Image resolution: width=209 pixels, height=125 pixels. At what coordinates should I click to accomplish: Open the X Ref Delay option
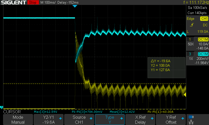pos(140,120)
